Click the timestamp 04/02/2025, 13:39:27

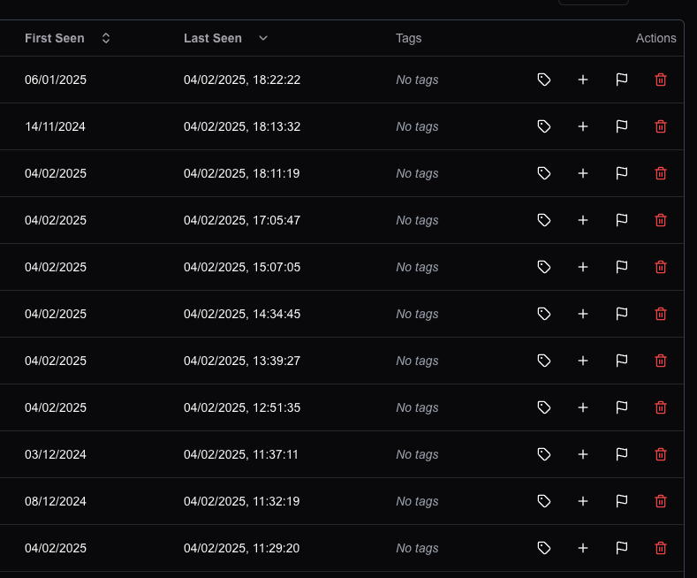[x=242, y=361]
